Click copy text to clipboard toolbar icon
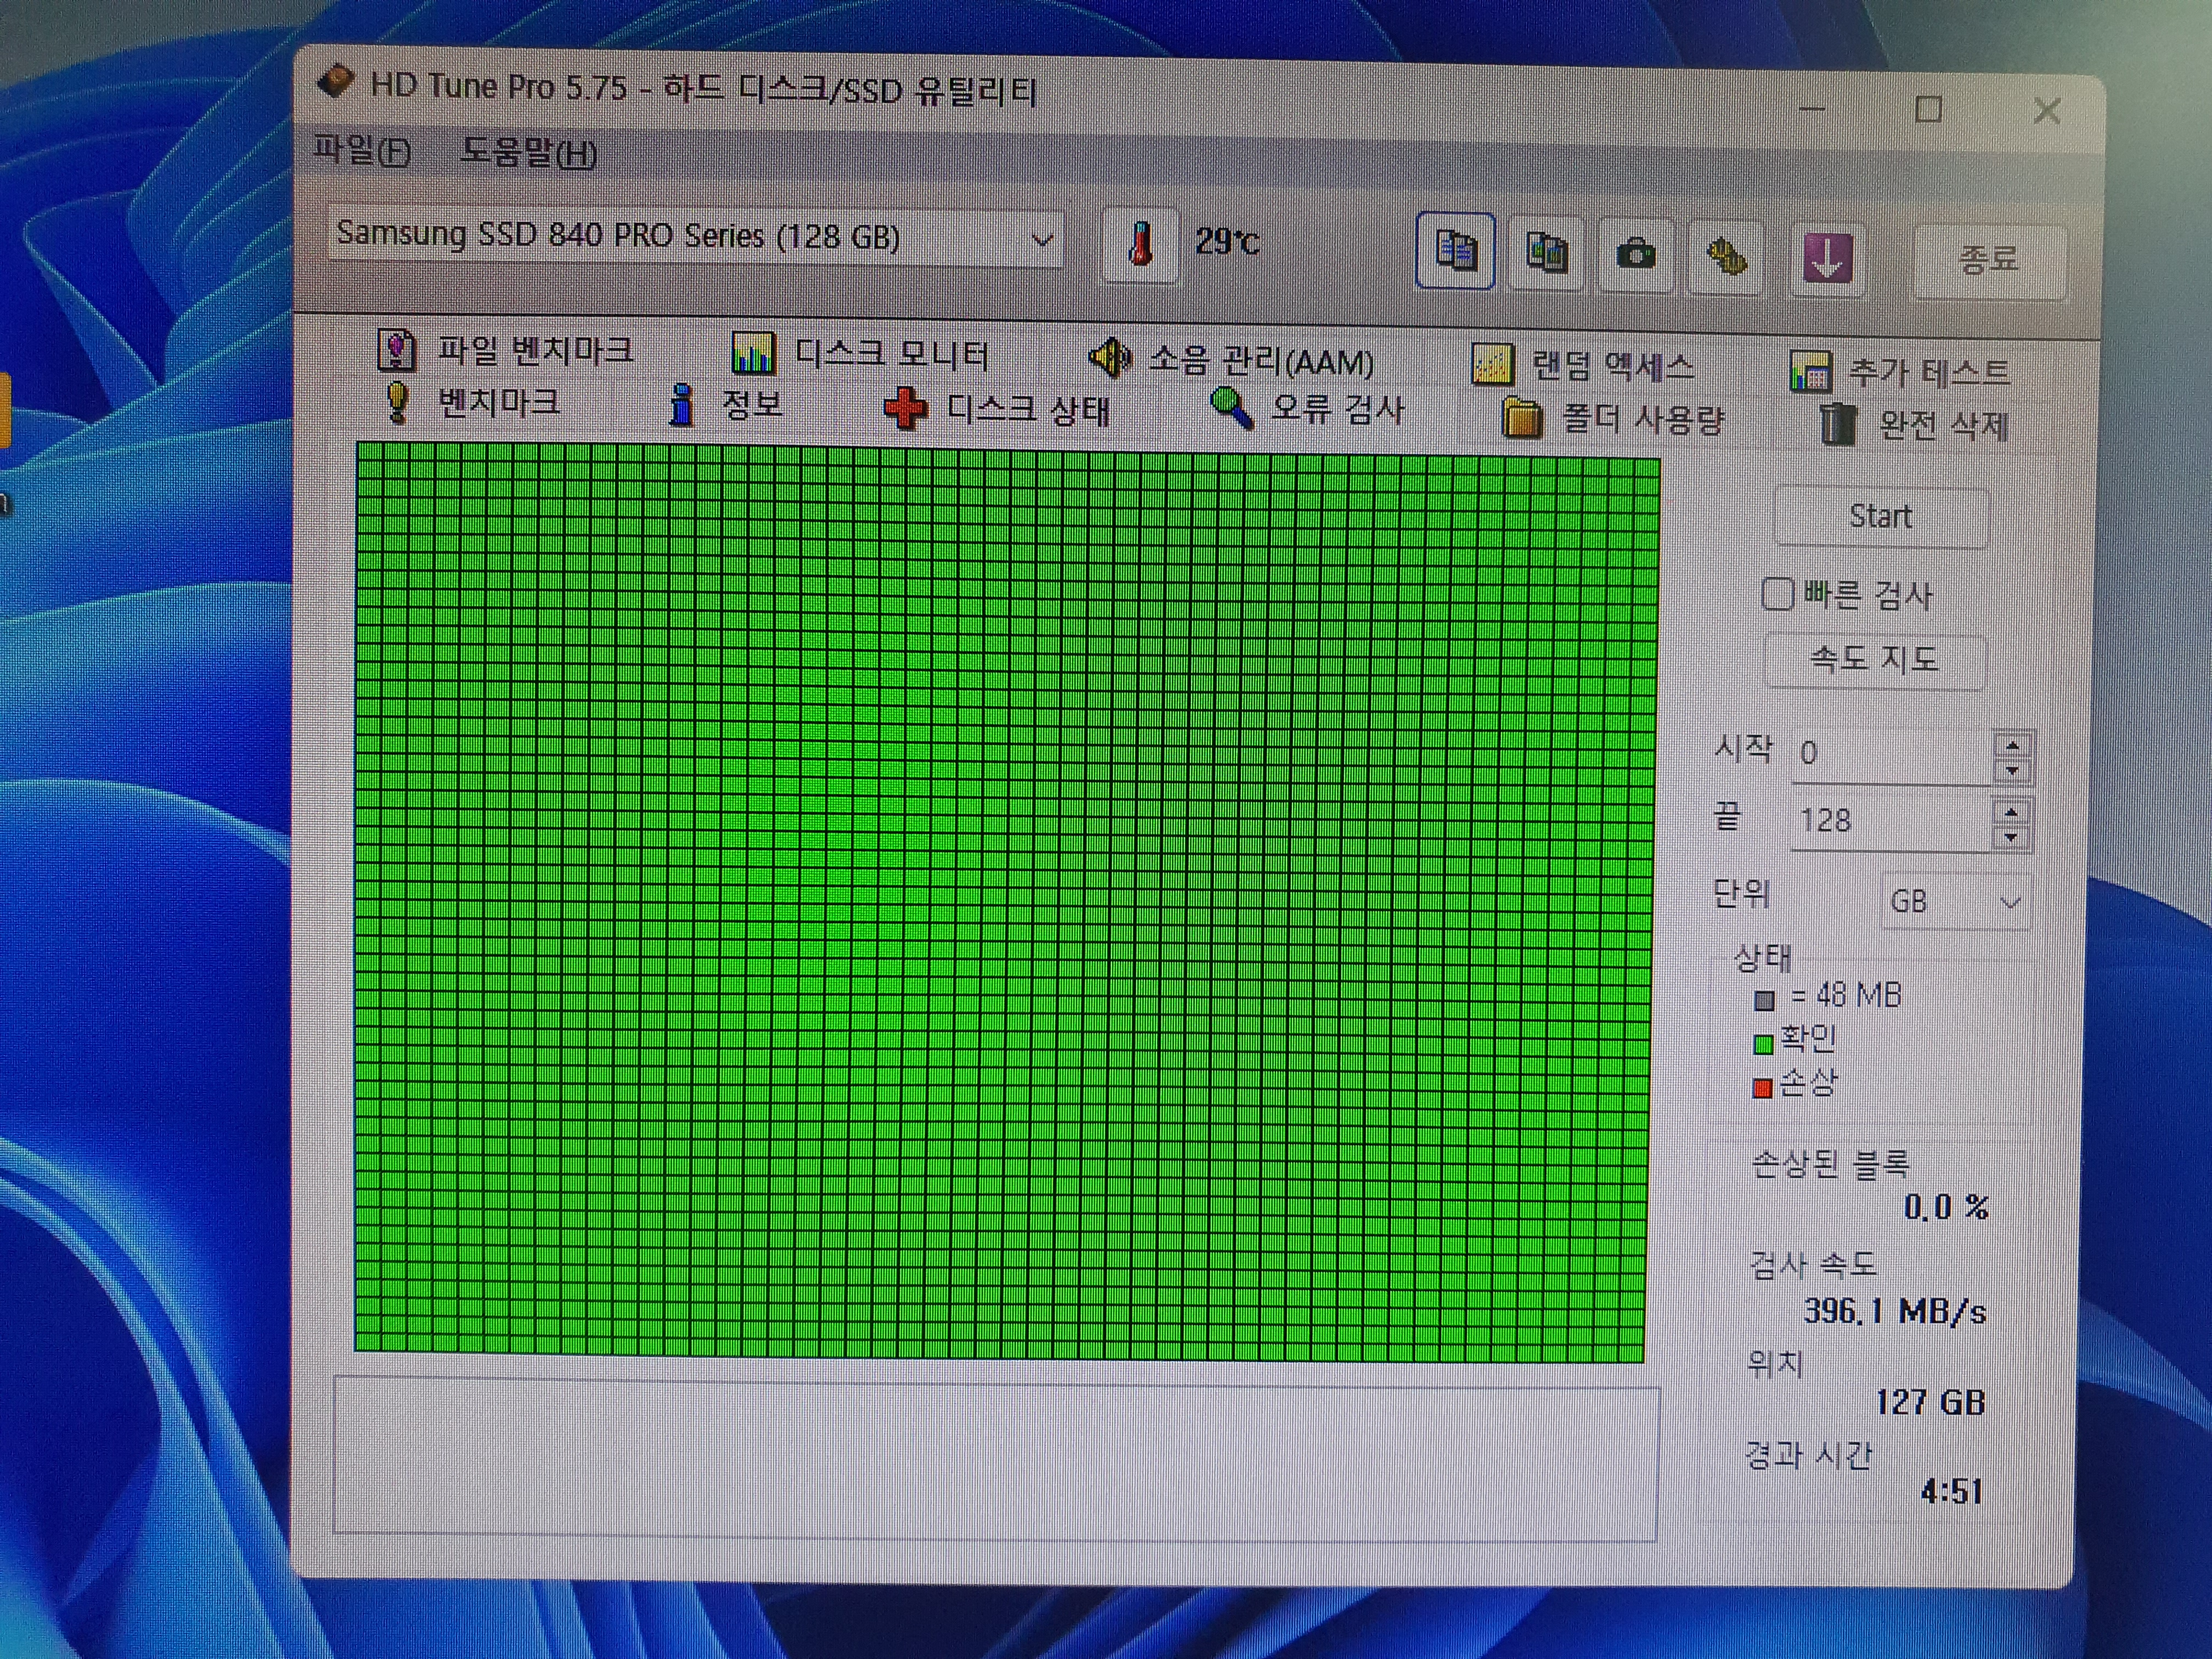Image resolution: width=2212 pixels, height=1659 pixels. 1455,251
